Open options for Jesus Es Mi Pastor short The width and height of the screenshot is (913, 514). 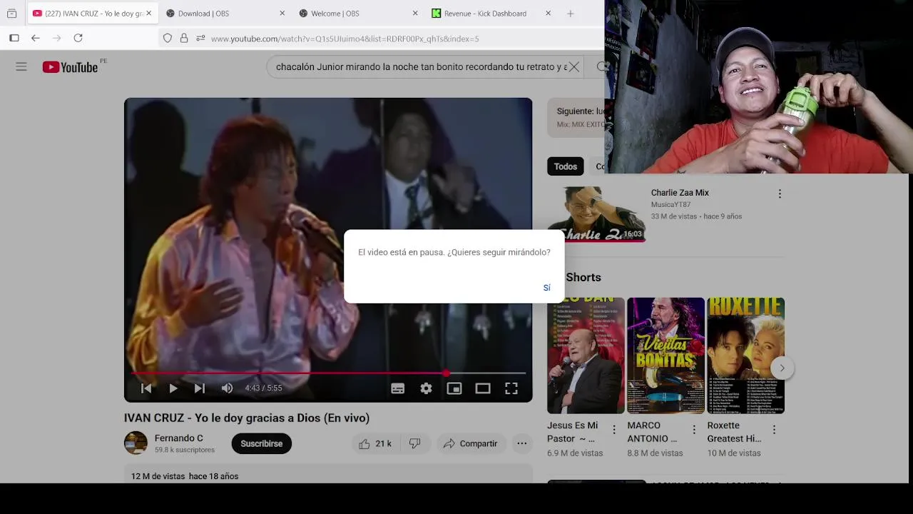point(614,430)
